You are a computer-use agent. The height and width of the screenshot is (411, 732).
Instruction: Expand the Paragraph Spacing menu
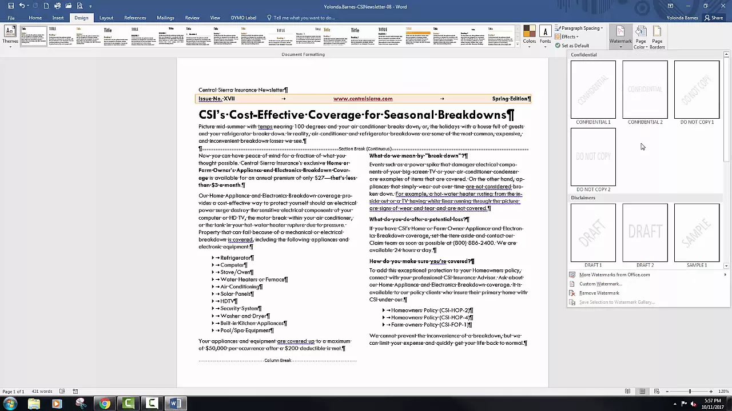[579, 28]
